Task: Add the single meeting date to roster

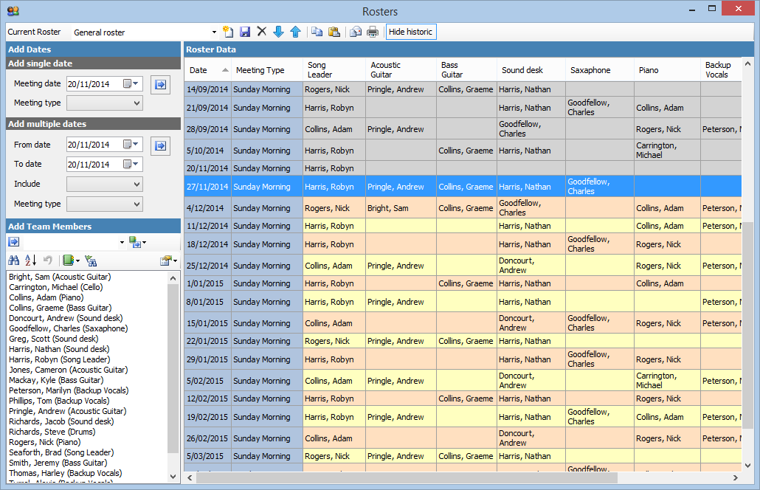Action: coord(160,85)
